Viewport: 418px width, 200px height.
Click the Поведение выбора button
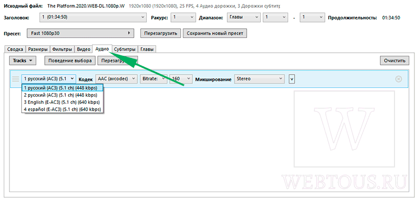tap(70, 61)
